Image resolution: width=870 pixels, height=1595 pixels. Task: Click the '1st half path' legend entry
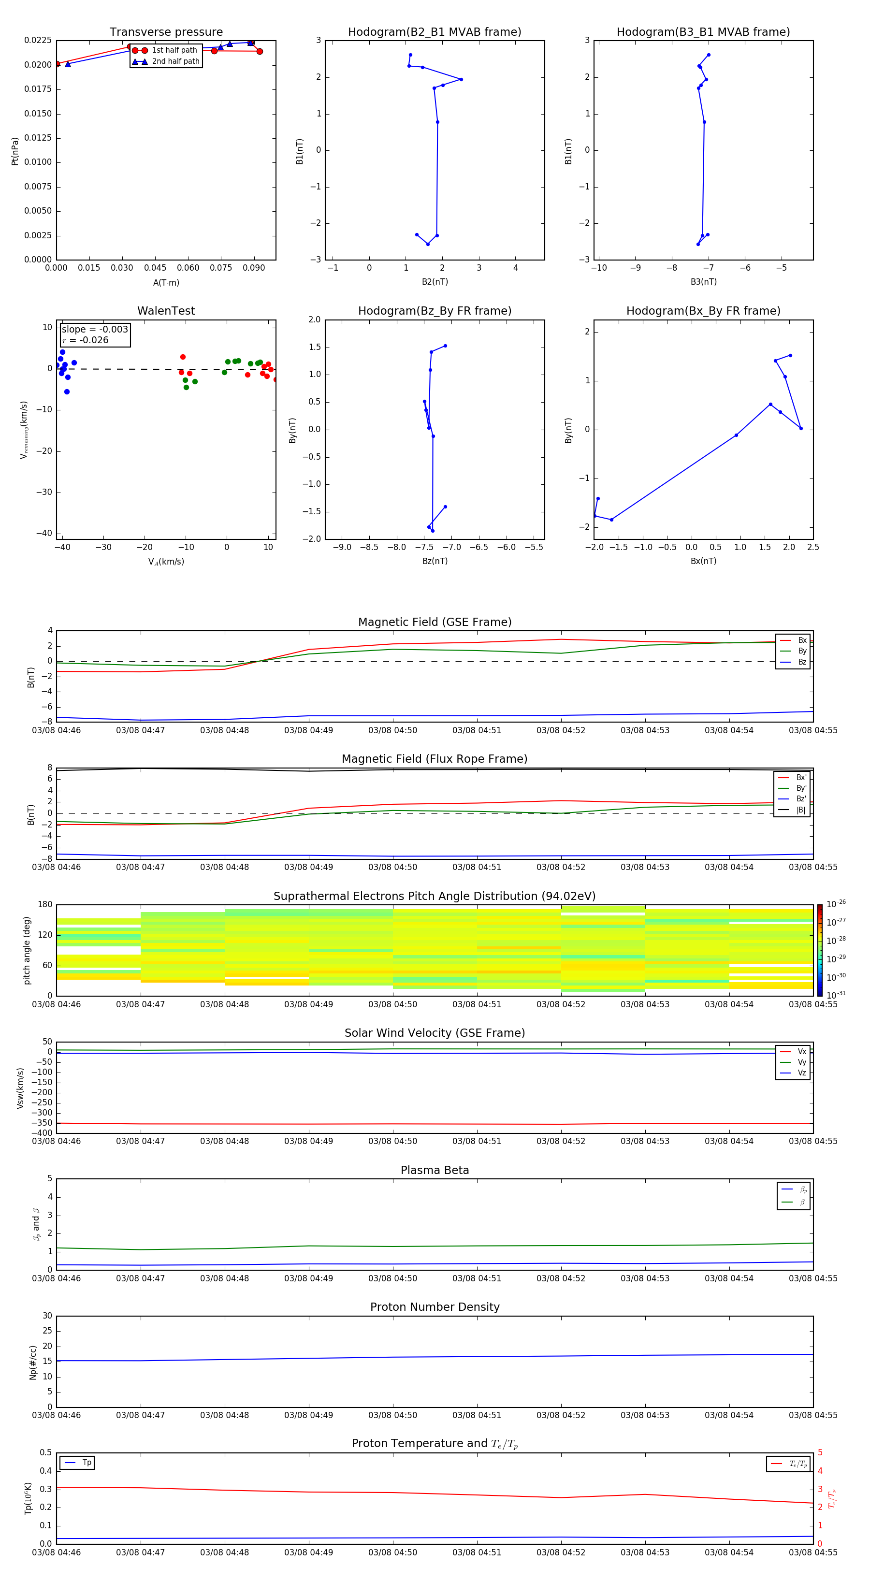[165, 50]
